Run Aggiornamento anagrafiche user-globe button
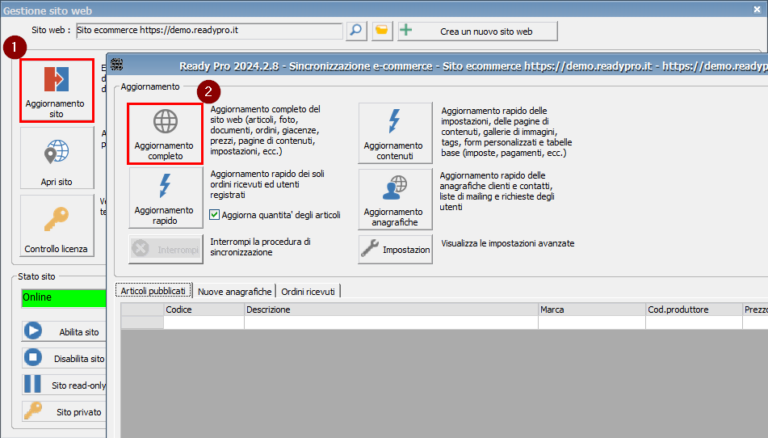Screen dimensions: 768x438 point(395,200)
